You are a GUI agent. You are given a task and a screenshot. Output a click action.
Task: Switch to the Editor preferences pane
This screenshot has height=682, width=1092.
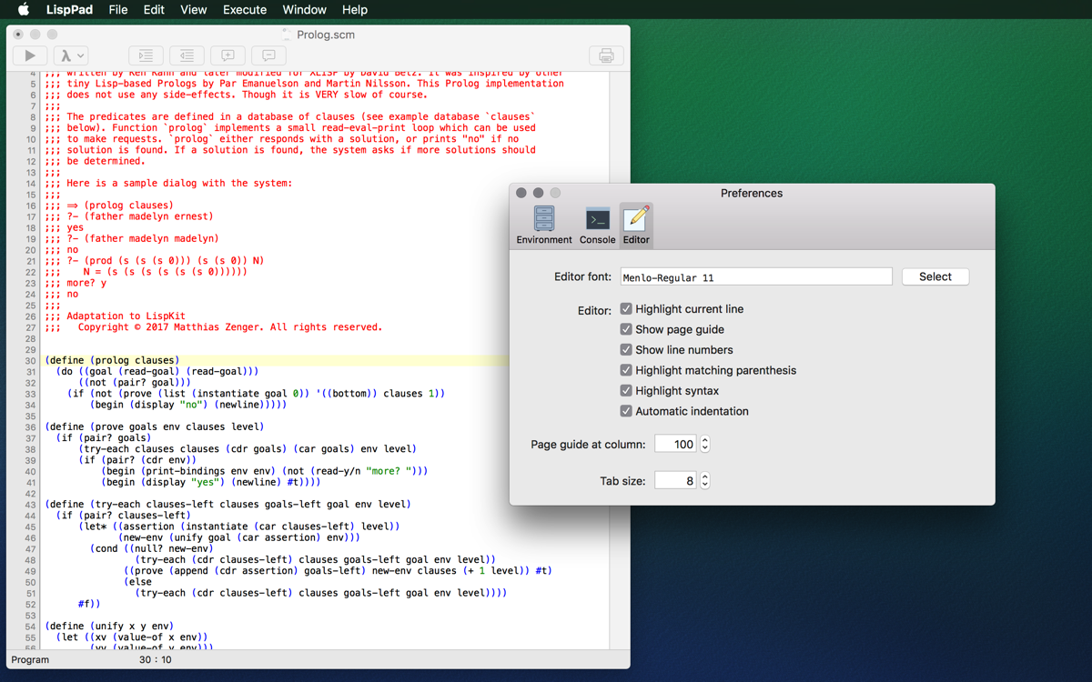pyautogui.click(x=636, y=225)
